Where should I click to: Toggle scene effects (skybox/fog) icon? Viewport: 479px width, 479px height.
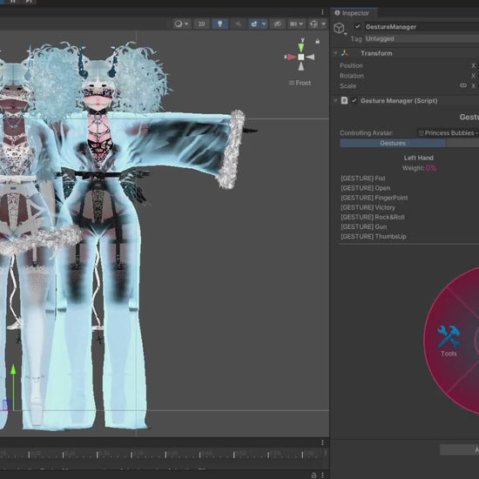(253, 24)
